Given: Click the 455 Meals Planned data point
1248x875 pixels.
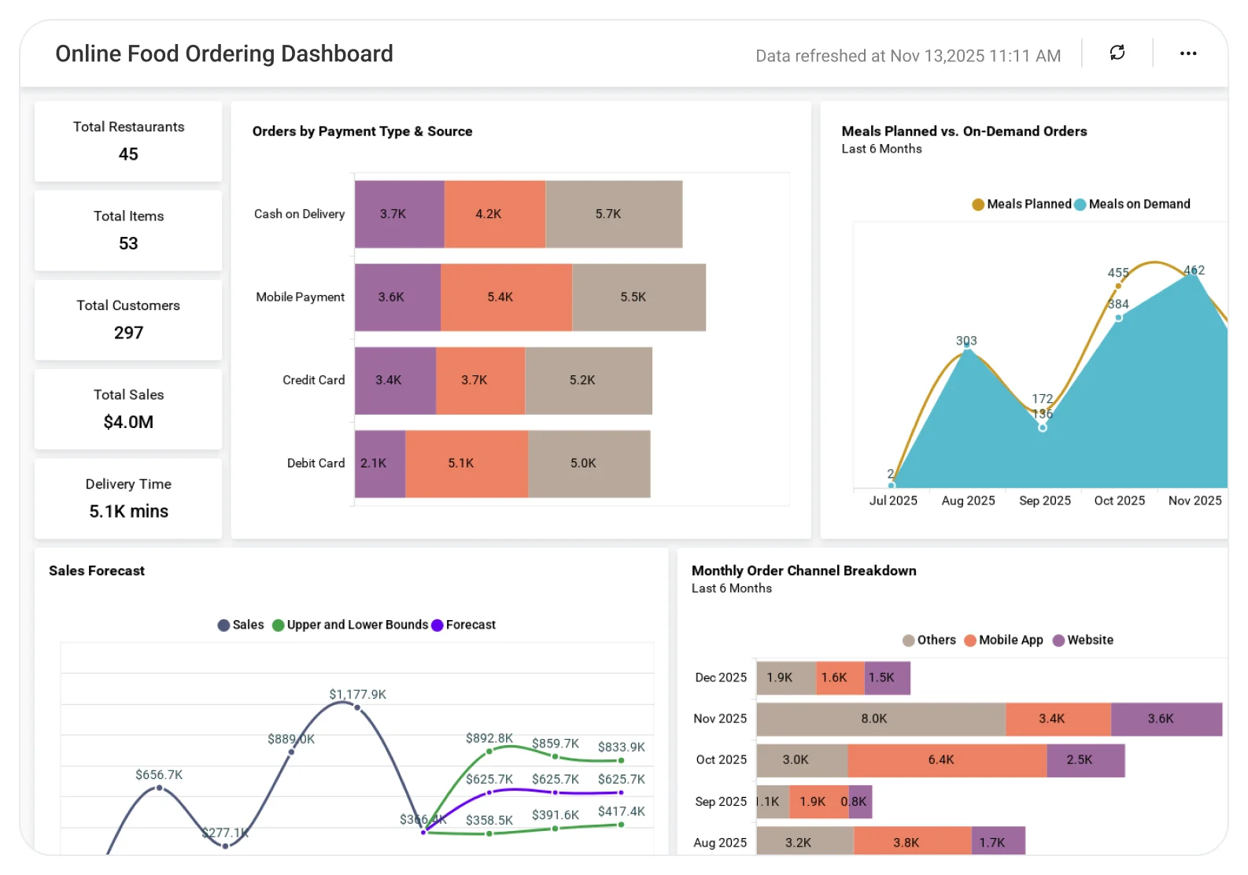Looking at the screenshot, I should pyautogui.click(x=1118, y=286).
